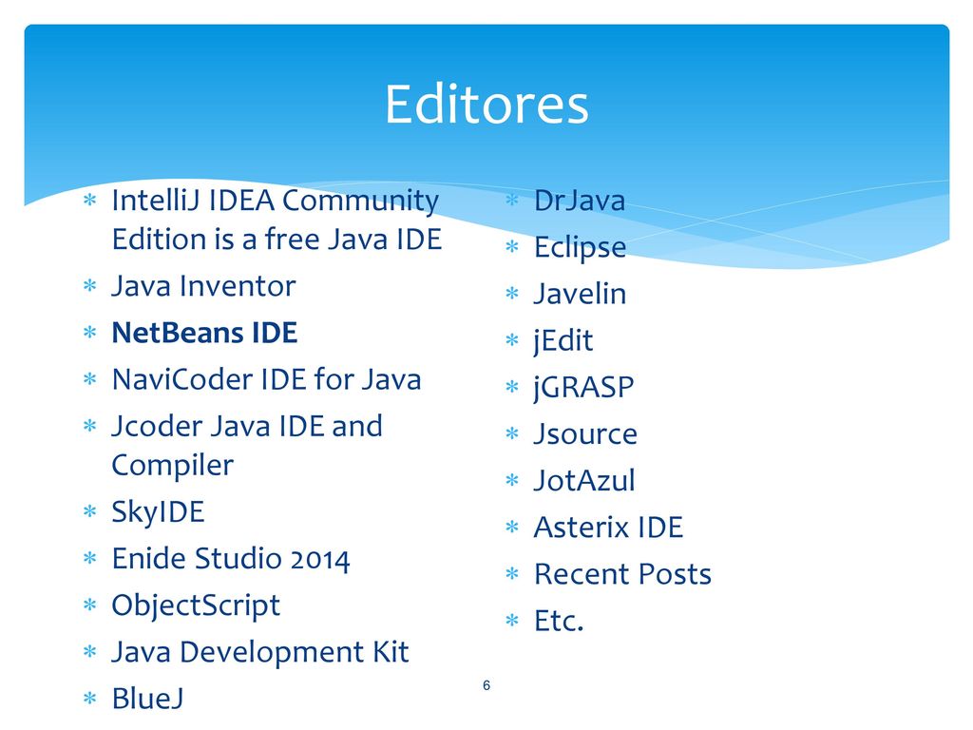The width and height of the screenshot is (973, 730).
Task: Click the "Asterix IDE" list item
Action: tap(609, 527)
